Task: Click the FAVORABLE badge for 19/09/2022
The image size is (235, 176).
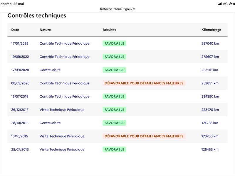Action: click(x=114, y=57)
